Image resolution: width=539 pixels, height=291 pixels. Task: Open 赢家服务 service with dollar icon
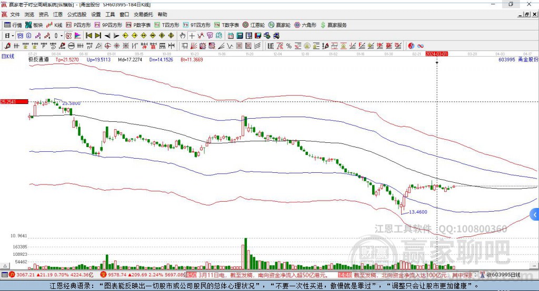[x=333, y=25]
